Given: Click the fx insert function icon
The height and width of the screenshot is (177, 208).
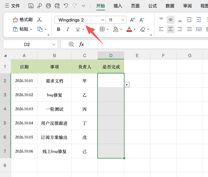Looking at the screenshot, I should pos(81,44).
